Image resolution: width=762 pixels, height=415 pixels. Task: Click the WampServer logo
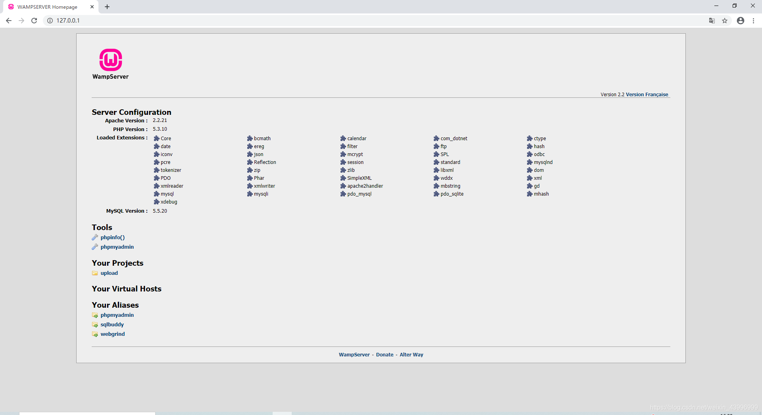(x=110, y=64)
